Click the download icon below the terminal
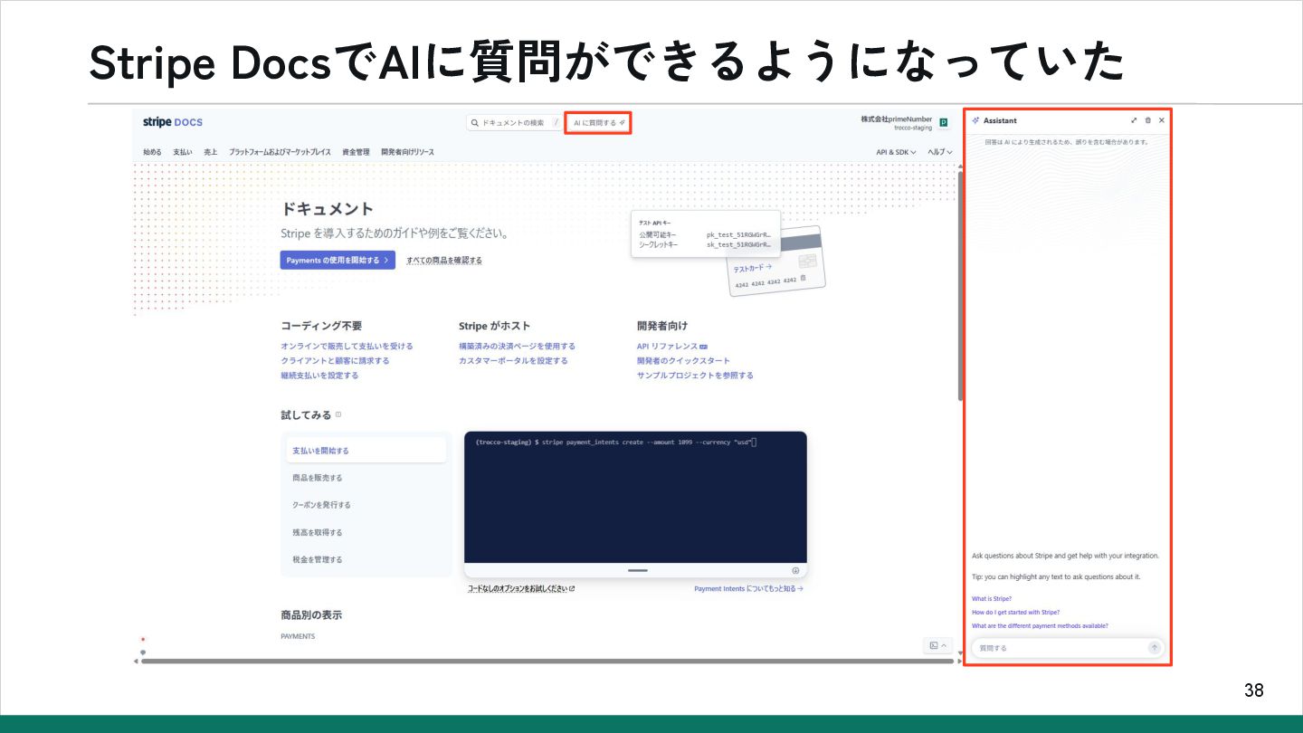 click(x=795, y=570)
